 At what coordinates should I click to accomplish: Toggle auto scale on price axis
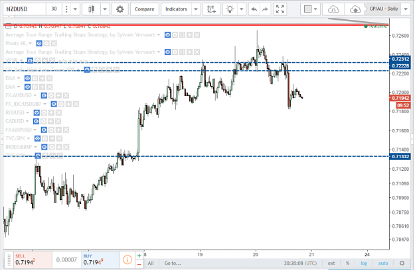383,263
